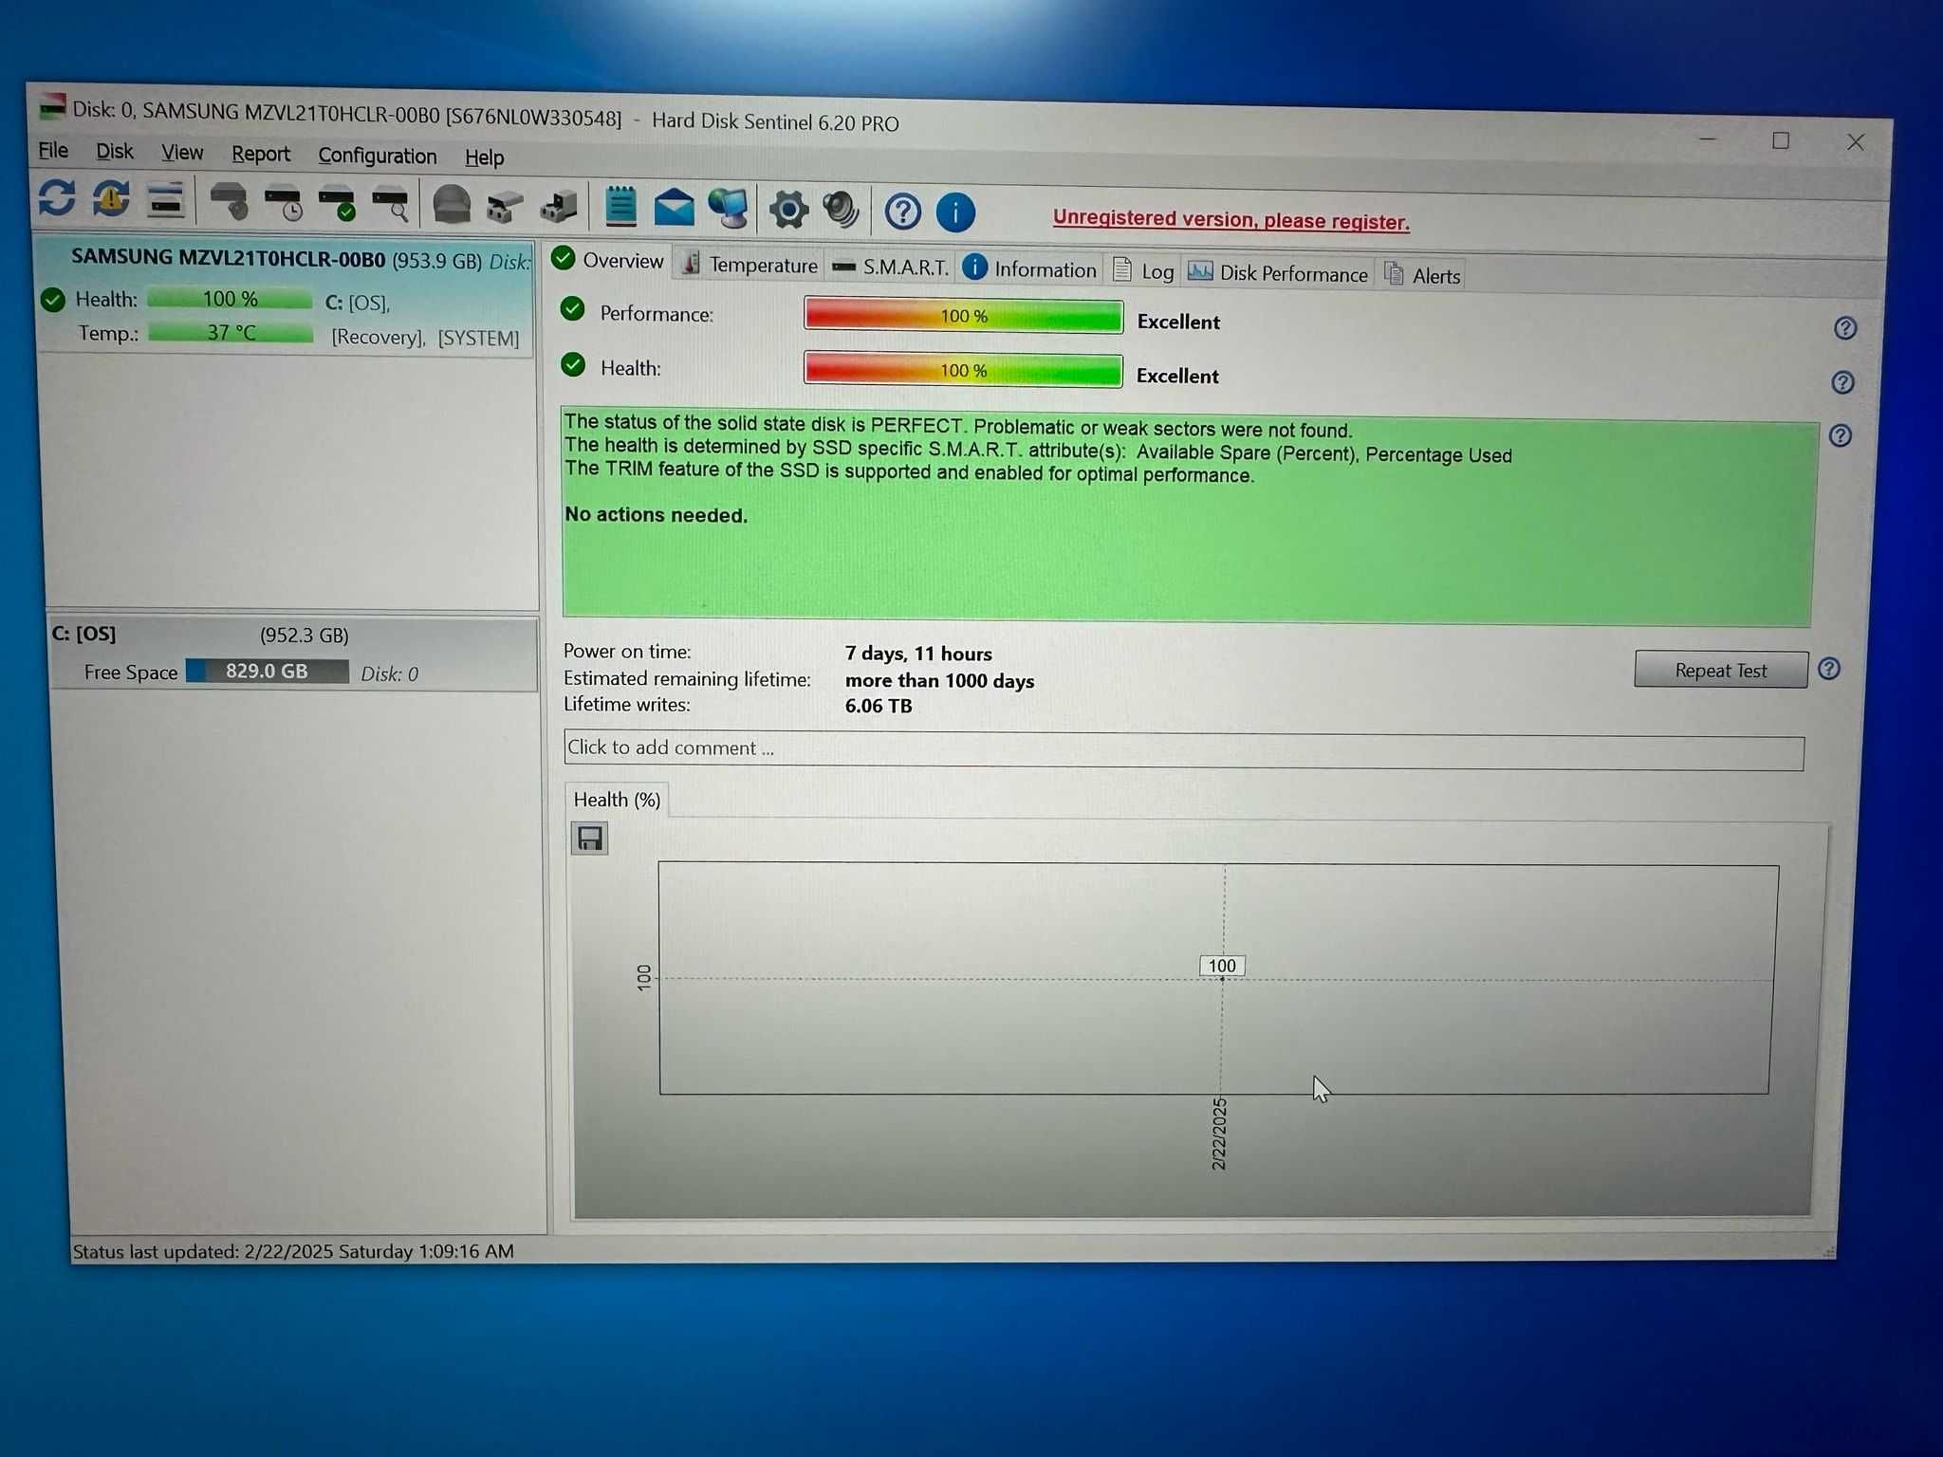Click the speaker sound toolbar icon
This screenshot has width=1943, height=1457.
[842, 211]
